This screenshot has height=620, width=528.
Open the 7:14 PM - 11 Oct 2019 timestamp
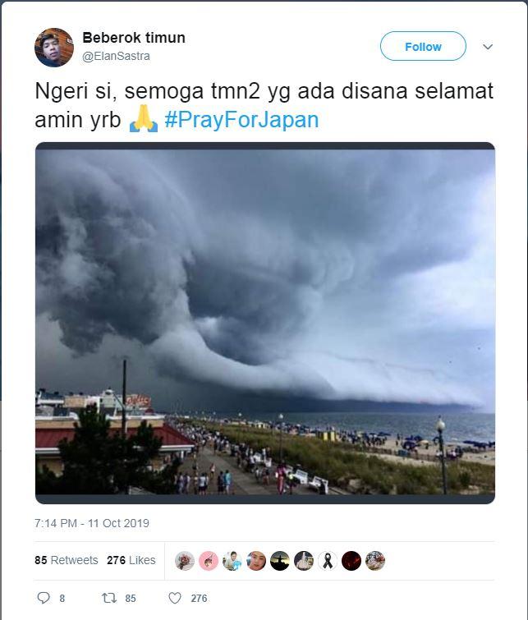pyautogui.click(x=92, y=523)
